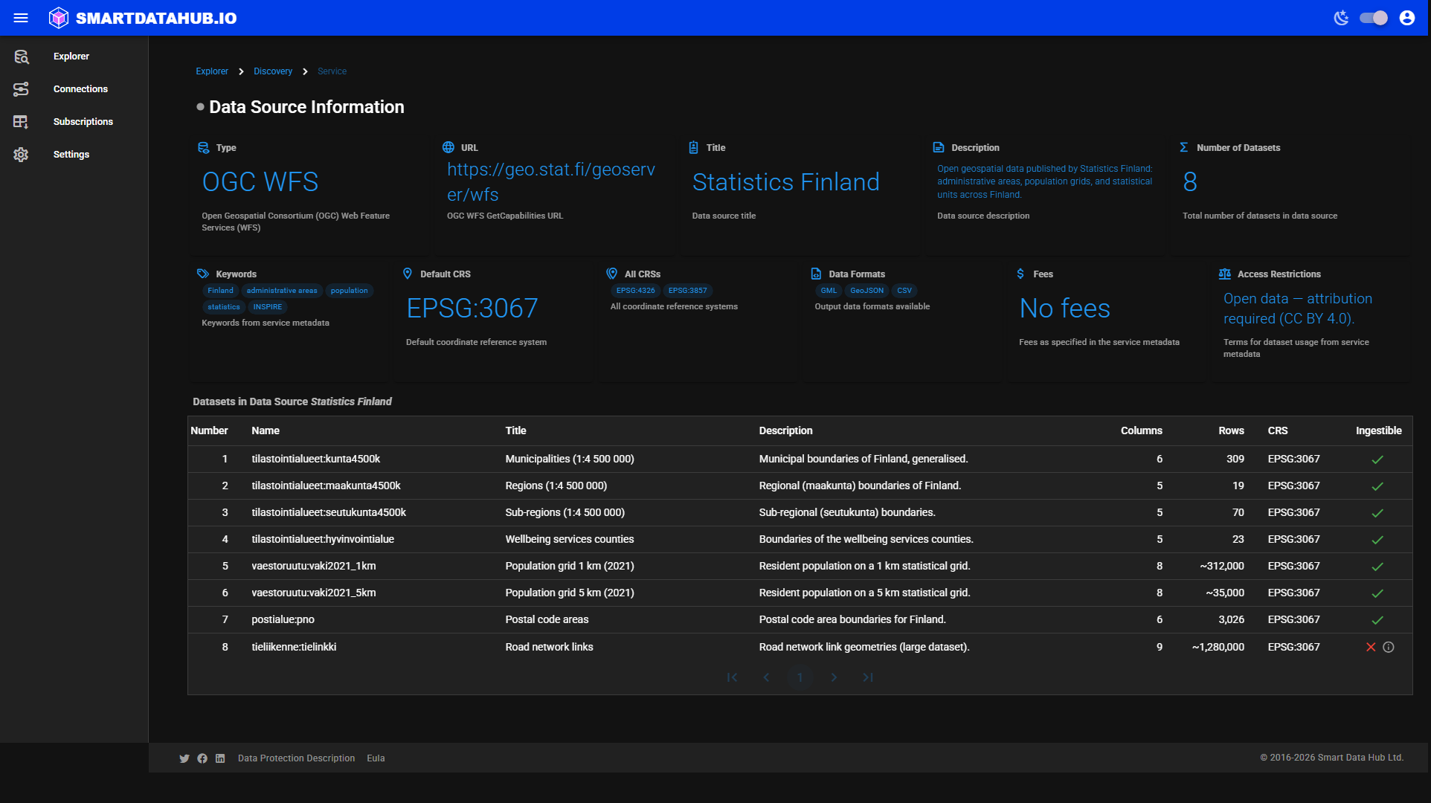
Task: Click the Fees dollar icon
Action: (1020, 274)
